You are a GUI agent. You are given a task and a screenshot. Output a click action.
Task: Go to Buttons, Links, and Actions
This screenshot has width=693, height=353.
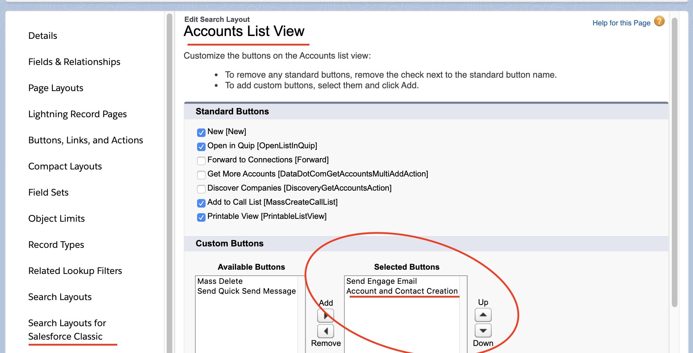85,140
